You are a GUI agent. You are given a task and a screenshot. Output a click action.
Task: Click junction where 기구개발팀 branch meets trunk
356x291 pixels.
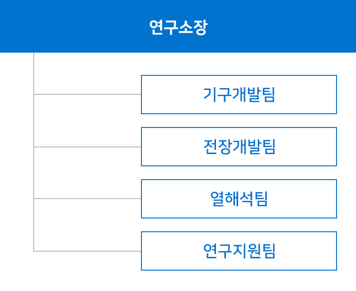click(x=34, y=94)
